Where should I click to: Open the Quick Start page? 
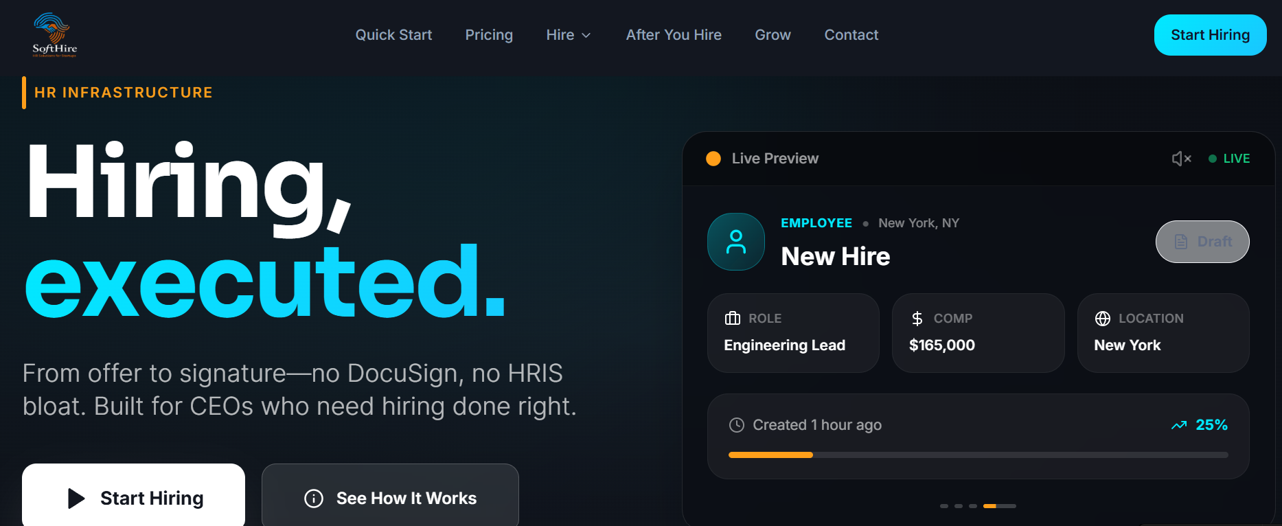pyautogui.click(x=393, y=35)
